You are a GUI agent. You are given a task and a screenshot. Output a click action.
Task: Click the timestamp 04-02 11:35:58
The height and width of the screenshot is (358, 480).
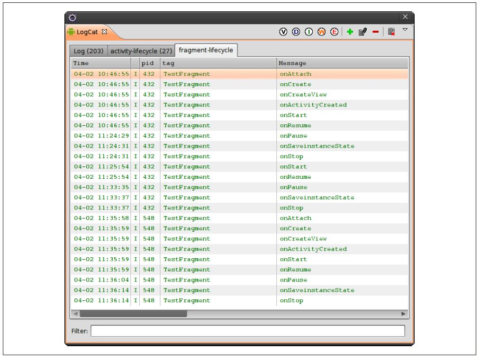[101, 218]
